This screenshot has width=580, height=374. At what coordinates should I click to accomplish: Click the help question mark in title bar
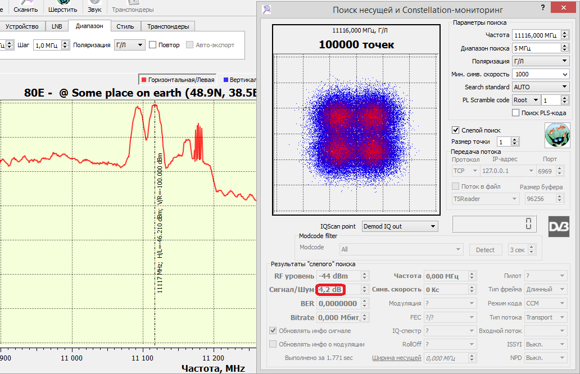coord(543,7)
